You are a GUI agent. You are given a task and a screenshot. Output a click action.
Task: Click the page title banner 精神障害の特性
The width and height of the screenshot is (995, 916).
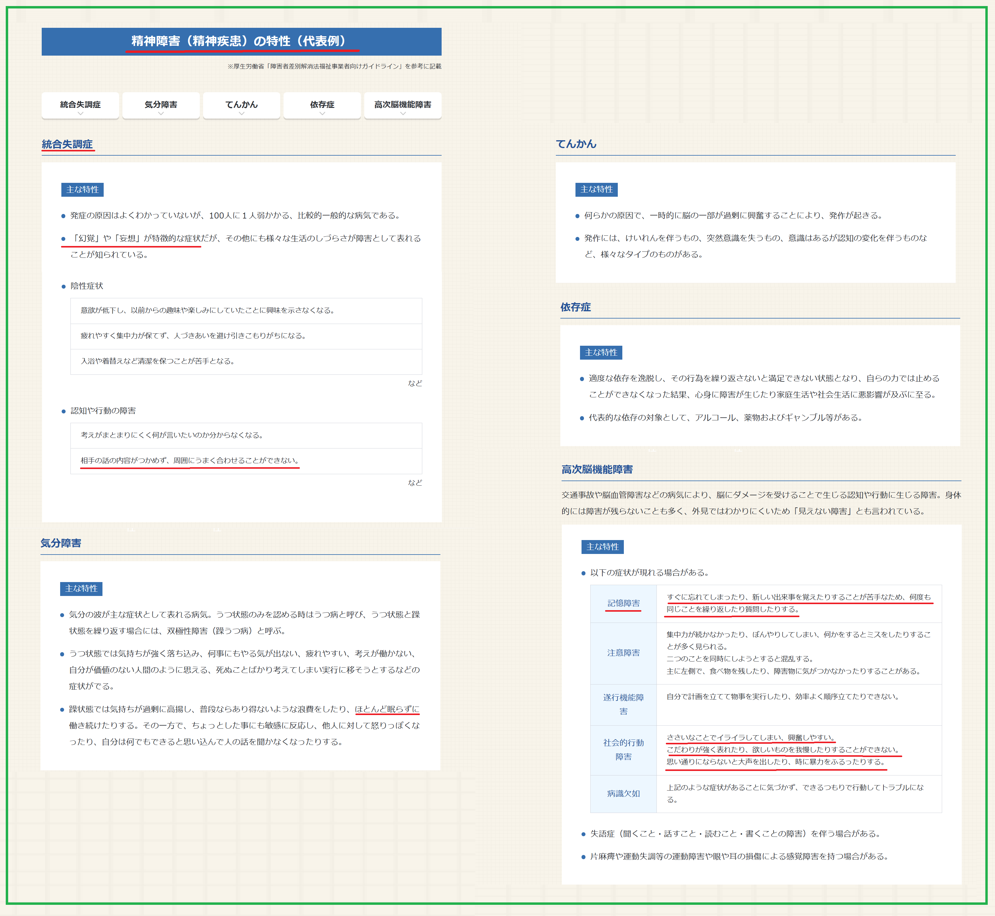(241, 41)
